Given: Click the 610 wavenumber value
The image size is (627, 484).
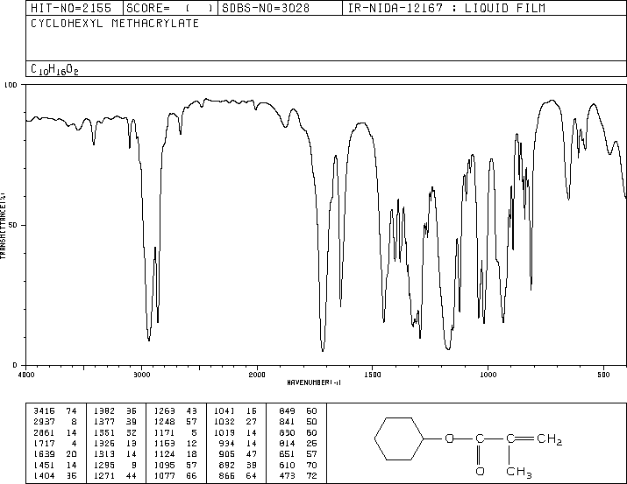Looking at the screenshot, I should (287, 465).
